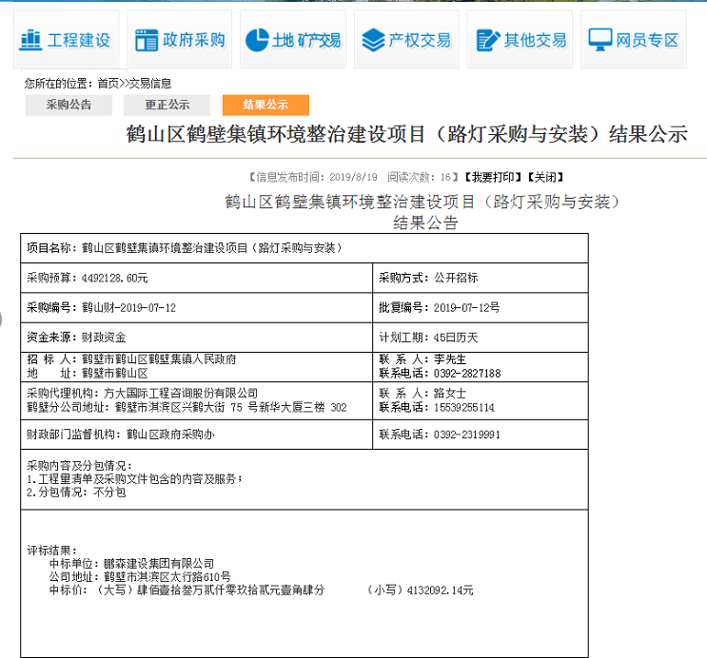Screen dimensions: 707x658
Task: Select the page headline 结果公示 title
Action: pyautogui.click(x=406, y=134)
